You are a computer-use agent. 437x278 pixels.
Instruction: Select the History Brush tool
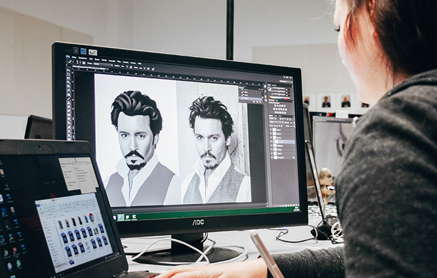[x=69, y=107]
